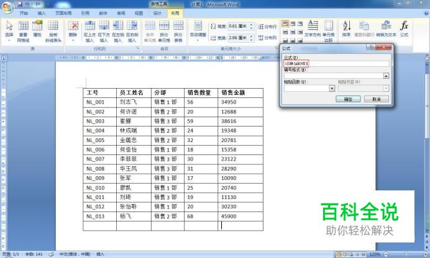Image resolution: width=430 pixels, height=258 pixels.
Task: Click the cell containing 45900
Action: click(x=240, y=216)
